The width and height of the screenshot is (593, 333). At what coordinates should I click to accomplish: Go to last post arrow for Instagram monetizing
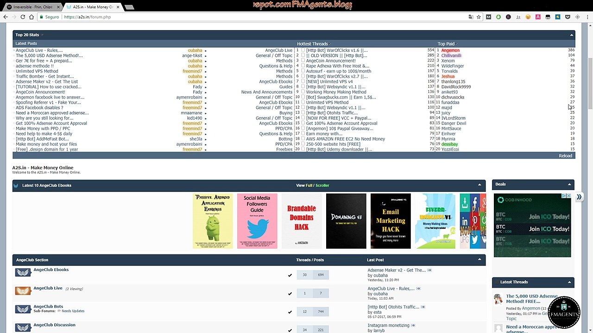tap(413, 326)
